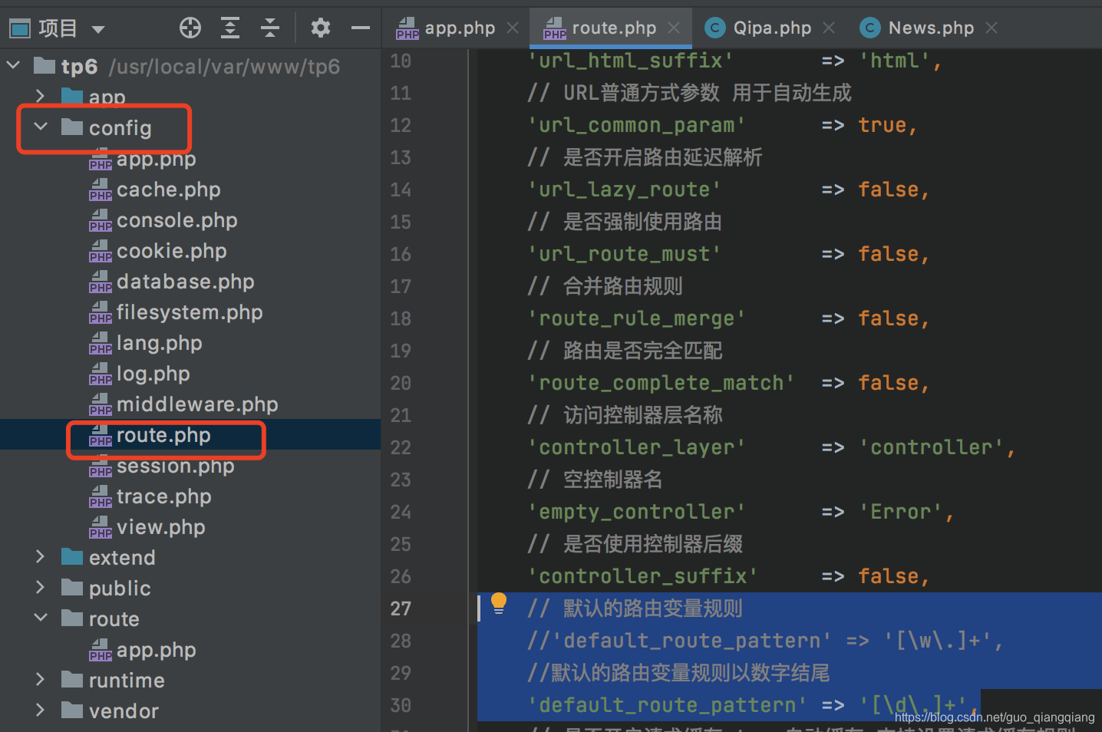
Task: Expand the extend folder
Action: click(41, 557)
